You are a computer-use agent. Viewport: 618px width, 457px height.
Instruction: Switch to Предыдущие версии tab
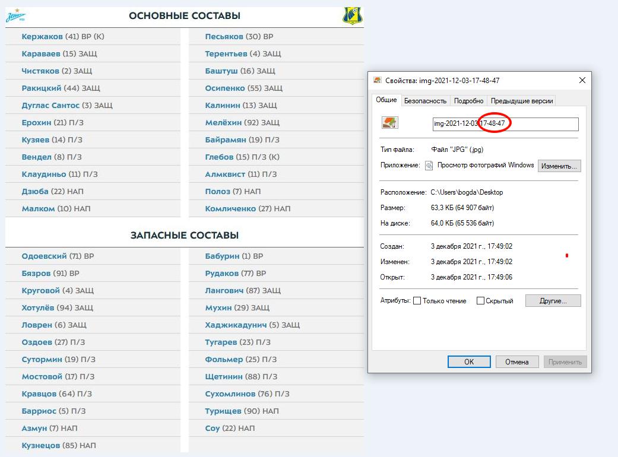(x=522, y=101)
